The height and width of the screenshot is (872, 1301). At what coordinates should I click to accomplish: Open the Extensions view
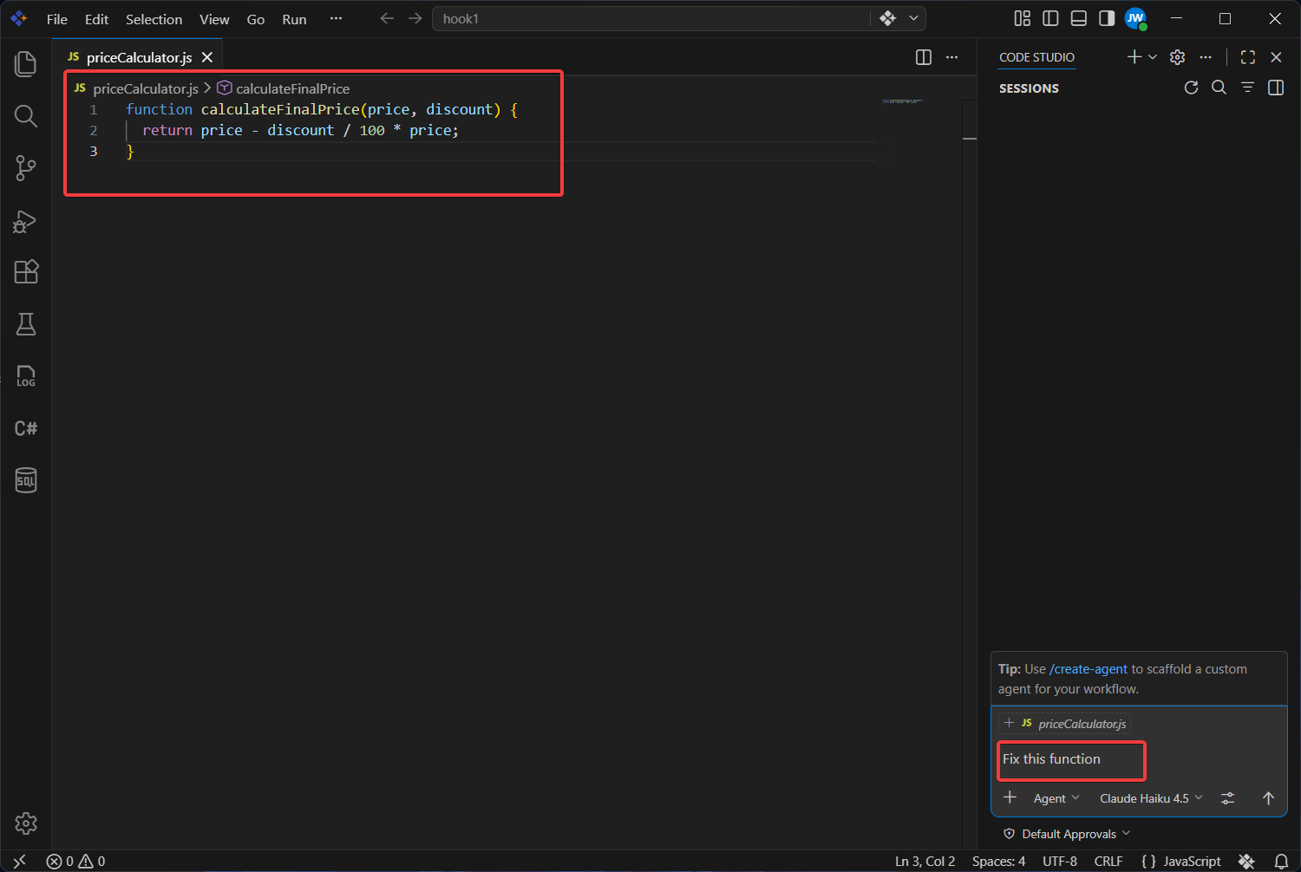point(26,272)
